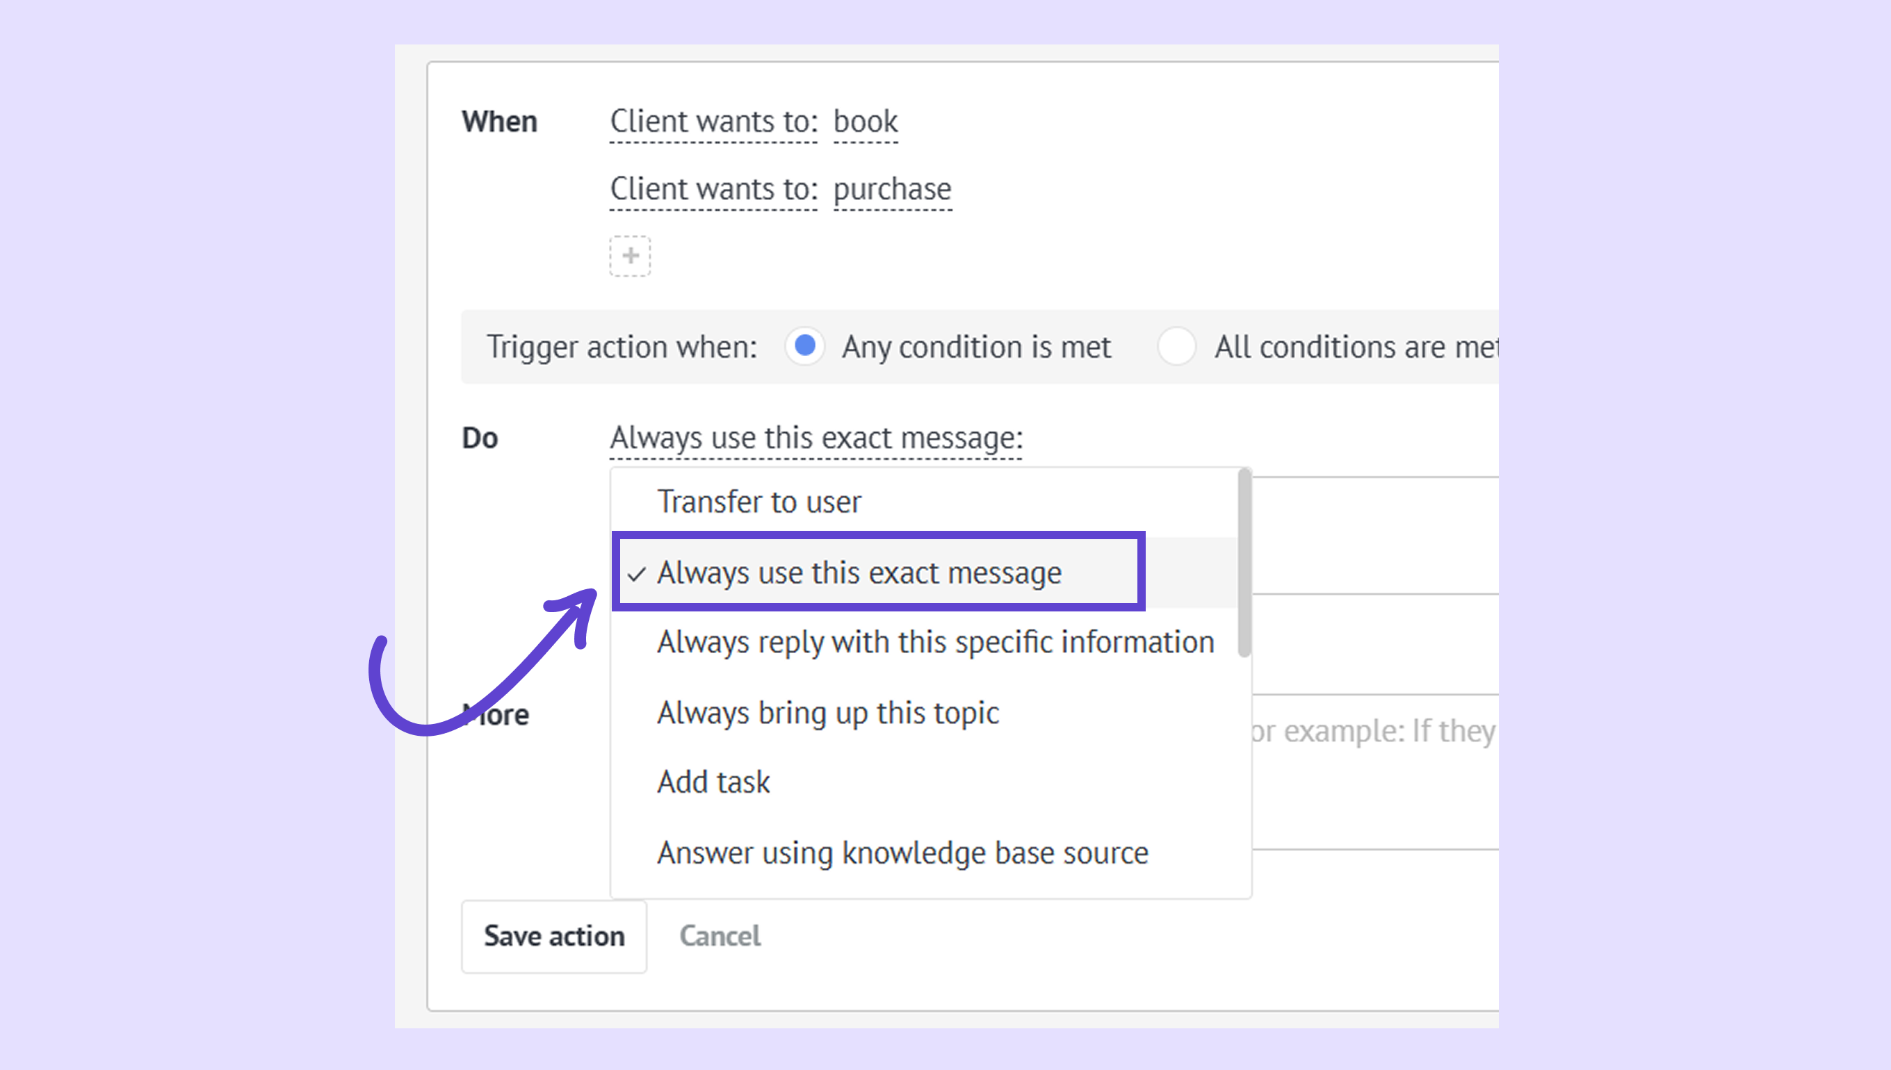
Task: Open second 'Client wants to:' condition dropdown
Action: pos(713,190)
